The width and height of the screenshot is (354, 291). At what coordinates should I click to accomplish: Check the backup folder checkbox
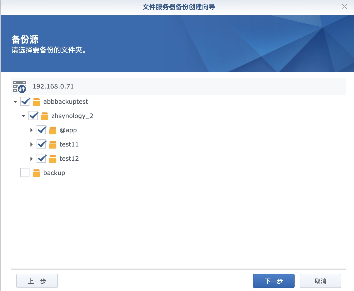25,173
